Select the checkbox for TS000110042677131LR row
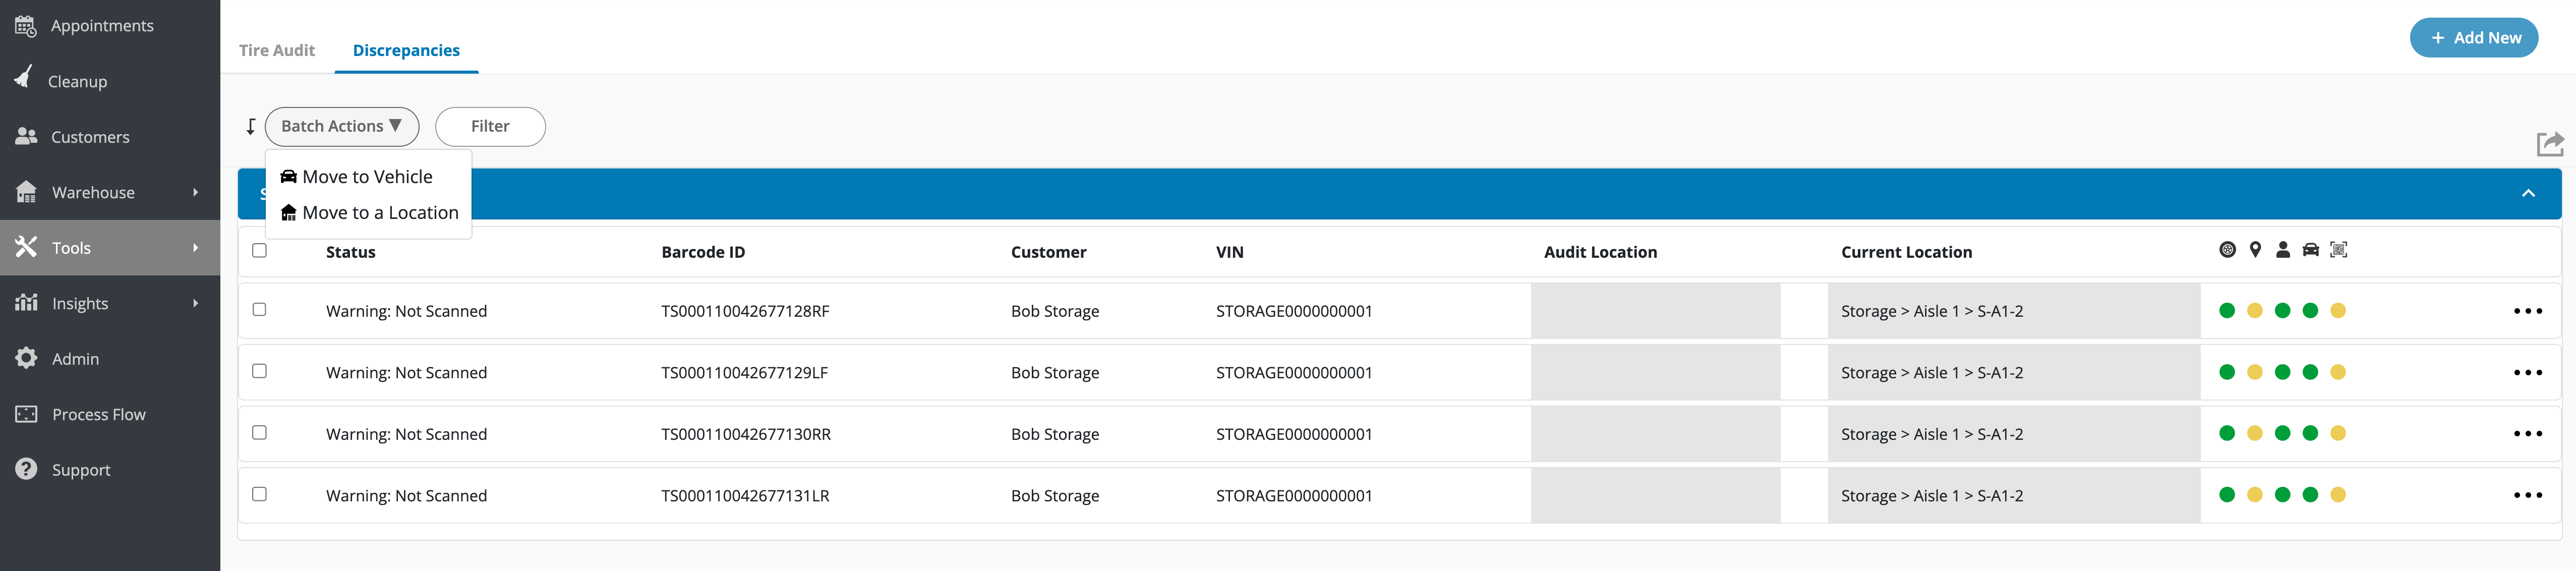 (259, 494)
